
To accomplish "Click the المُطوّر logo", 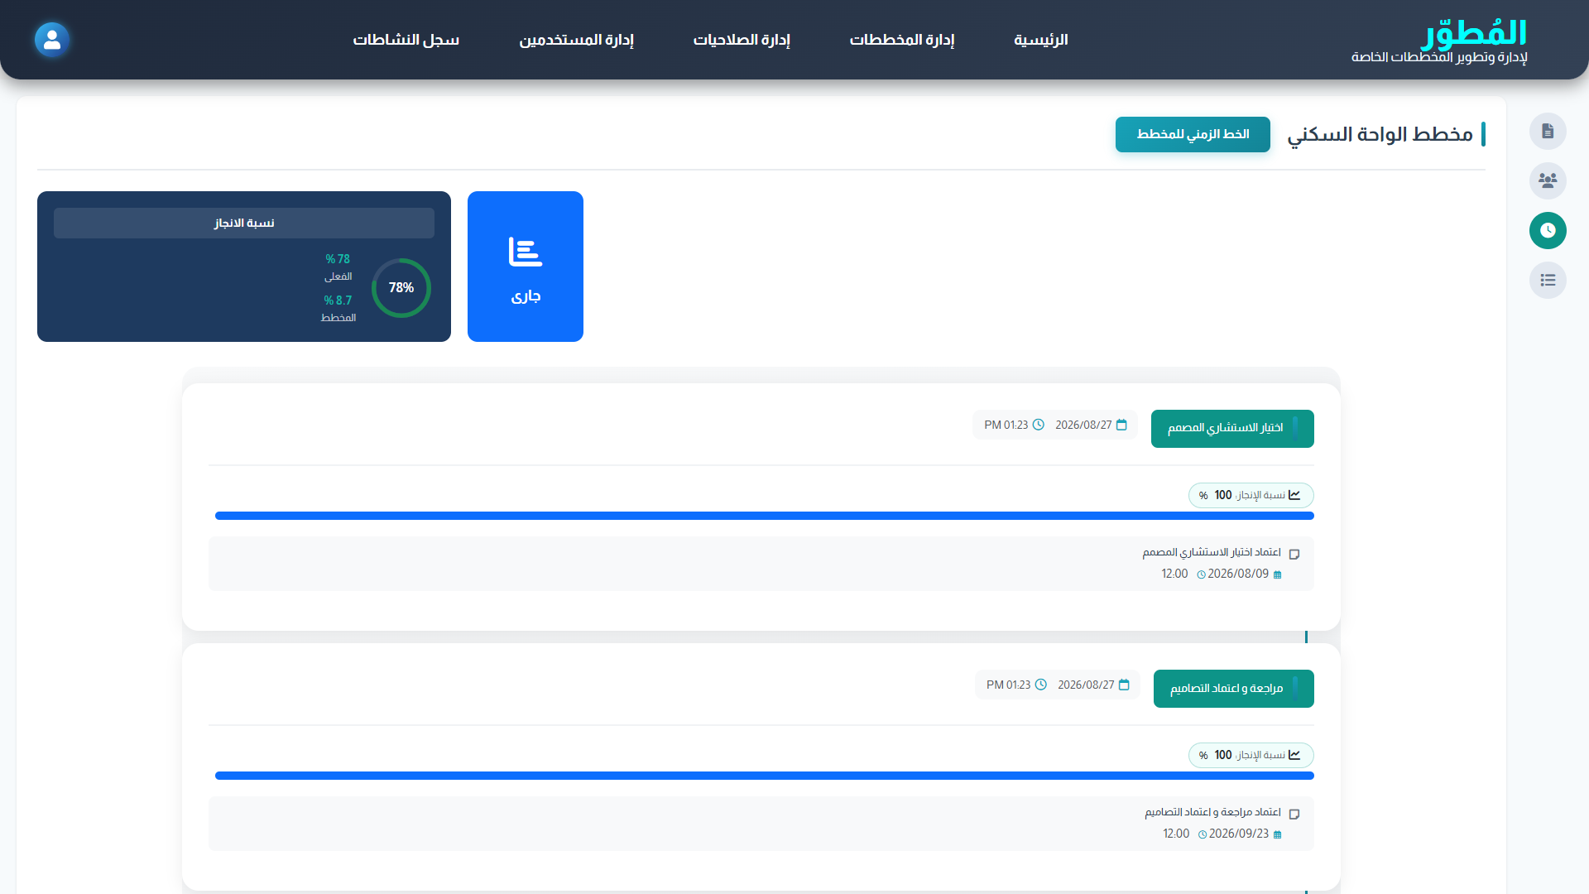I will pyautogui.click(x=1474, y=33).
